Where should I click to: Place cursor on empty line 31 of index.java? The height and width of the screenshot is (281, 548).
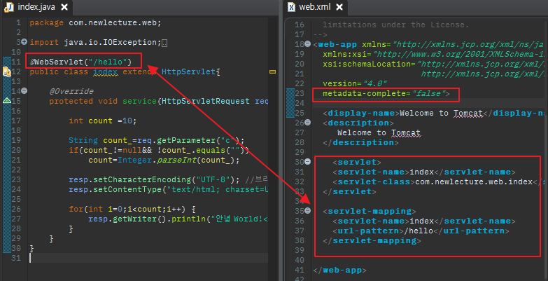[x=148, y=259]
